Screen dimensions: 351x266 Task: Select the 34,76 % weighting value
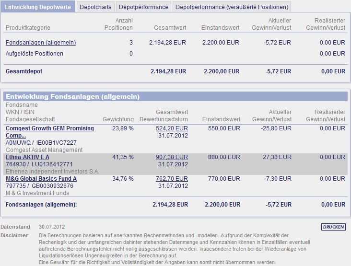(x=123, y=178)
